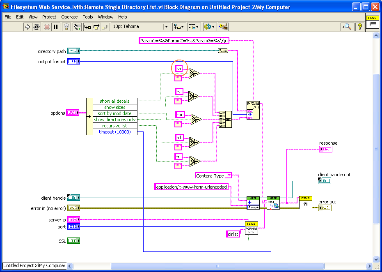Image resolution: width=382 pixels, height=272 pixels.
Task: Open the View menu
Action: pos(33,17)
